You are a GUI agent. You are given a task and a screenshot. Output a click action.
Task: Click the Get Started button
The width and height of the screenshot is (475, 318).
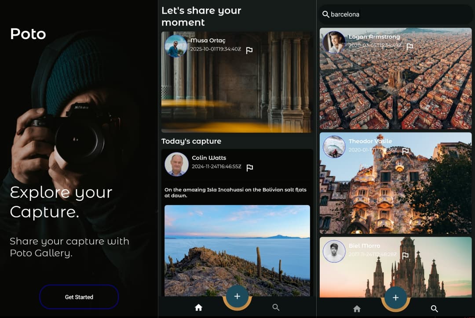click(x=79, y=297)
